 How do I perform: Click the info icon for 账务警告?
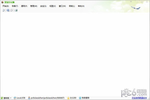click(80, 98)
